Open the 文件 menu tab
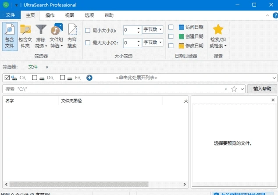Screen dimensions: 278x195 [10, 15]
